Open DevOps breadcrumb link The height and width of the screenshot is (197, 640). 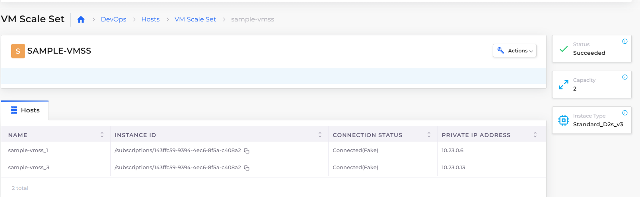point(113,19)
